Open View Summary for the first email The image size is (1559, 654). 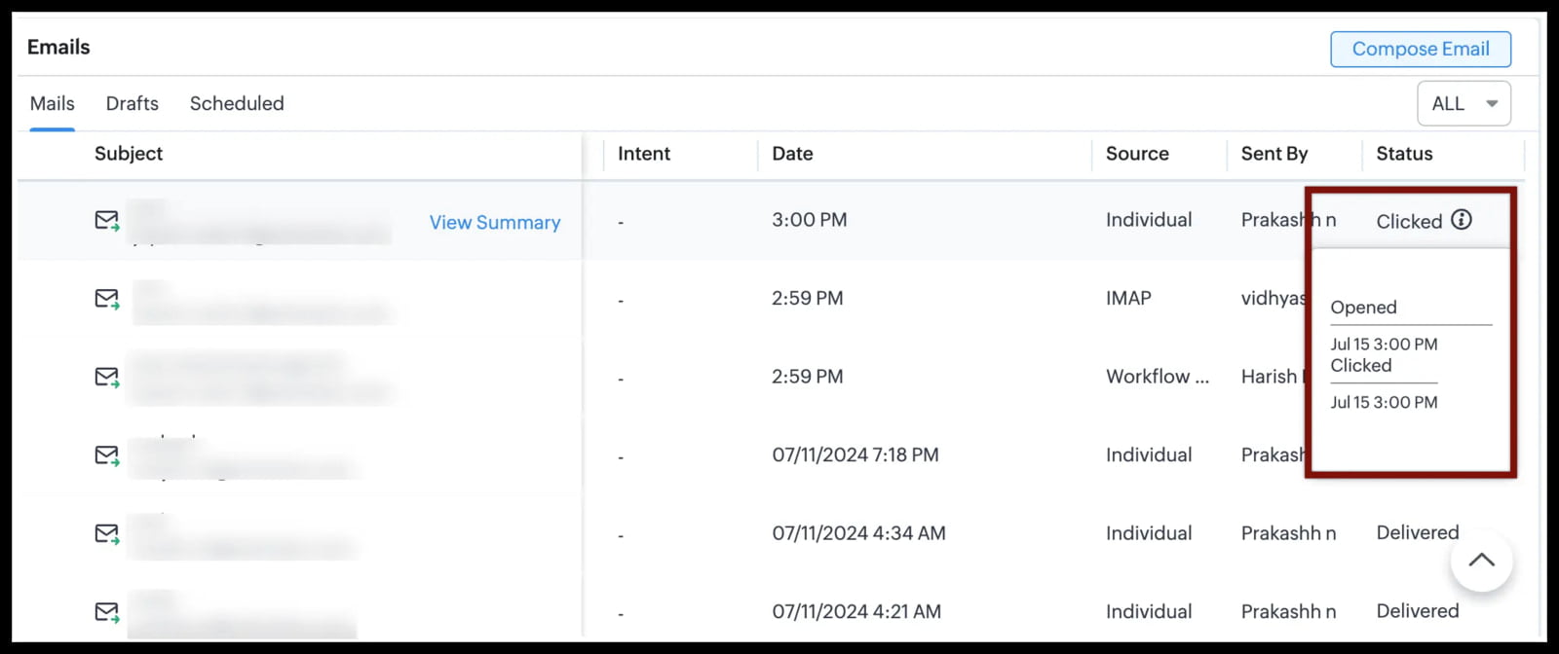tap(495, 222)
